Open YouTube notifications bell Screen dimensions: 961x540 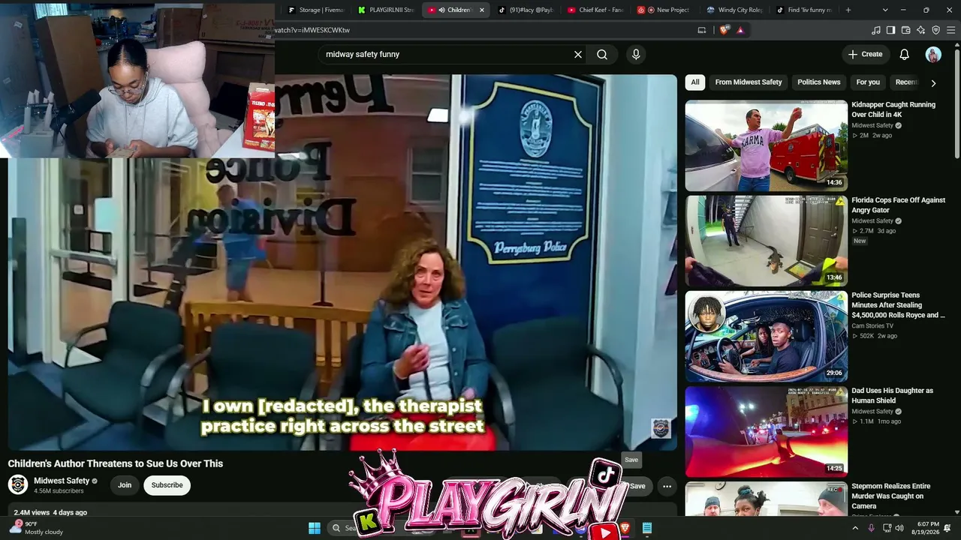tap(905, 54)
